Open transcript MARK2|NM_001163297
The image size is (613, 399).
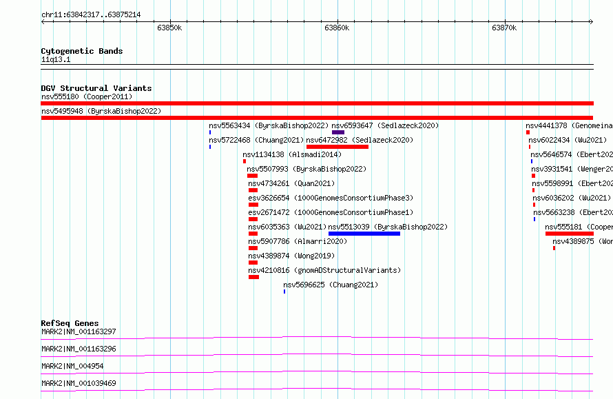coord(79,331)
